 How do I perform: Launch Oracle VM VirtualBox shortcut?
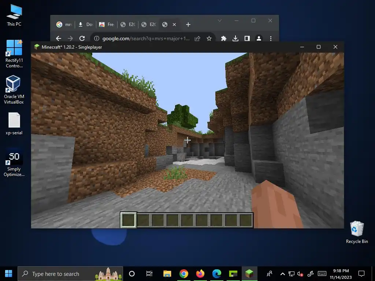(x=14, y=90)
